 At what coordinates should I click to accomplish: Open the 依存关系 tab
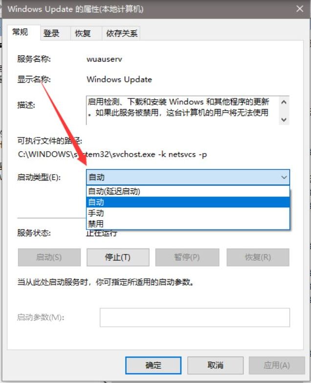[121, 33]
